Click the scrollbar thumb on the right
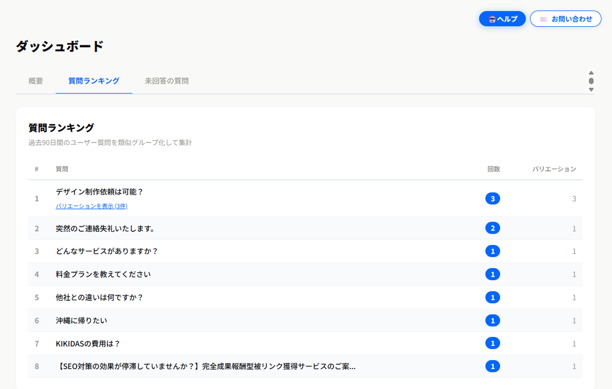 coord(590,82)
